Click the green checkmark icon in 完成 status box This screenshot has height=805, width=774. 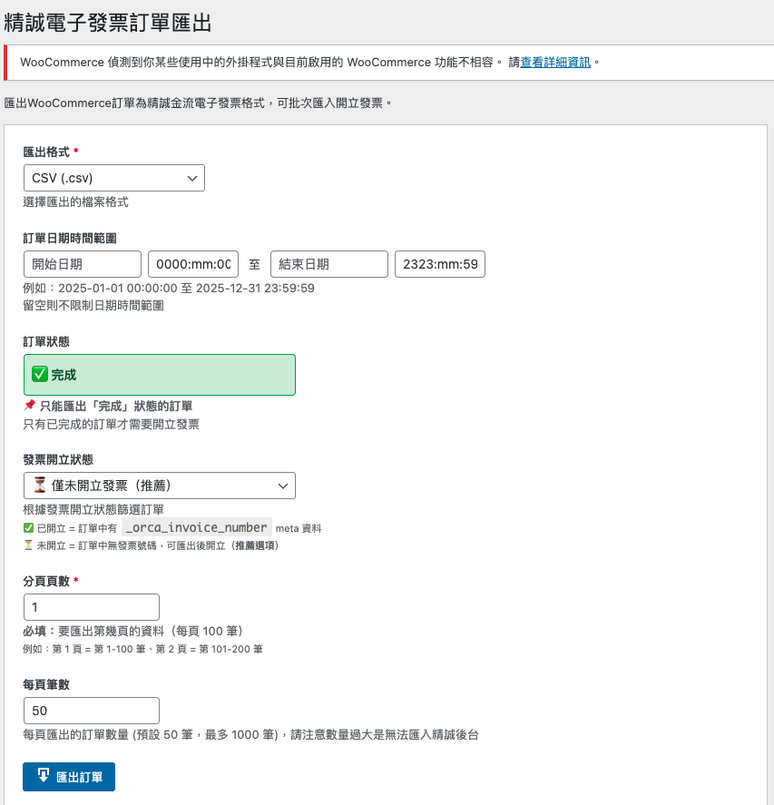(x=40, y=374)
